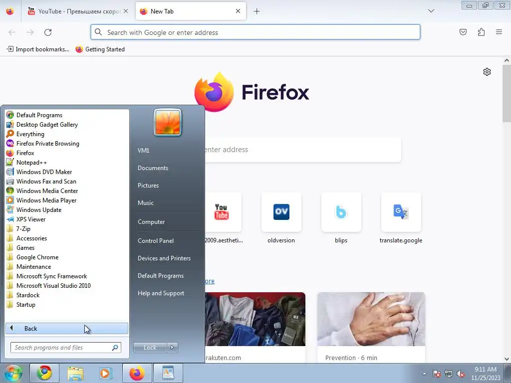Click the Search programs and files box
The image size is (511, 383).
(66, 348)
